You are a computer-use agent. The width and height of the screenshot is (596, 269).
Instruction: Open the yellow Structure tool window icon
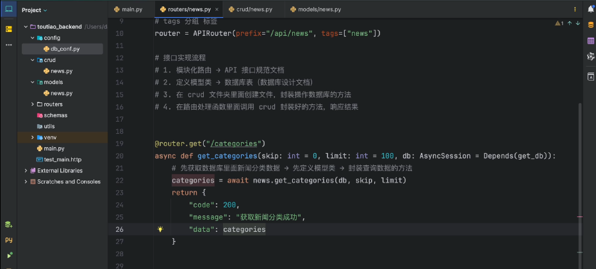coord(8,29)
